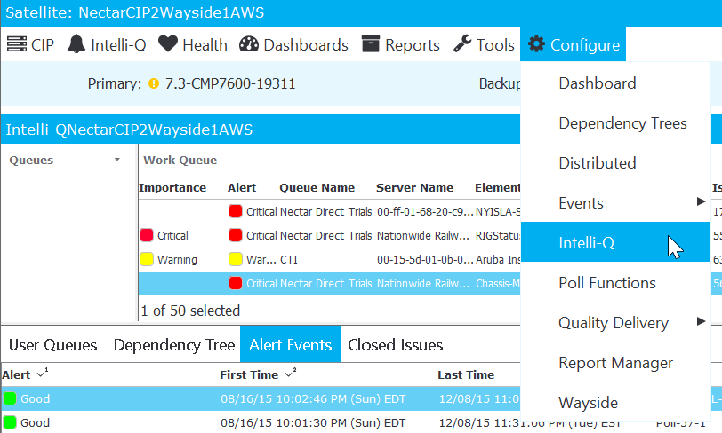The width and height of the screenshot is (722, 433).
Task: Expand the Events submenu arrow
Action: coord(701,201)
